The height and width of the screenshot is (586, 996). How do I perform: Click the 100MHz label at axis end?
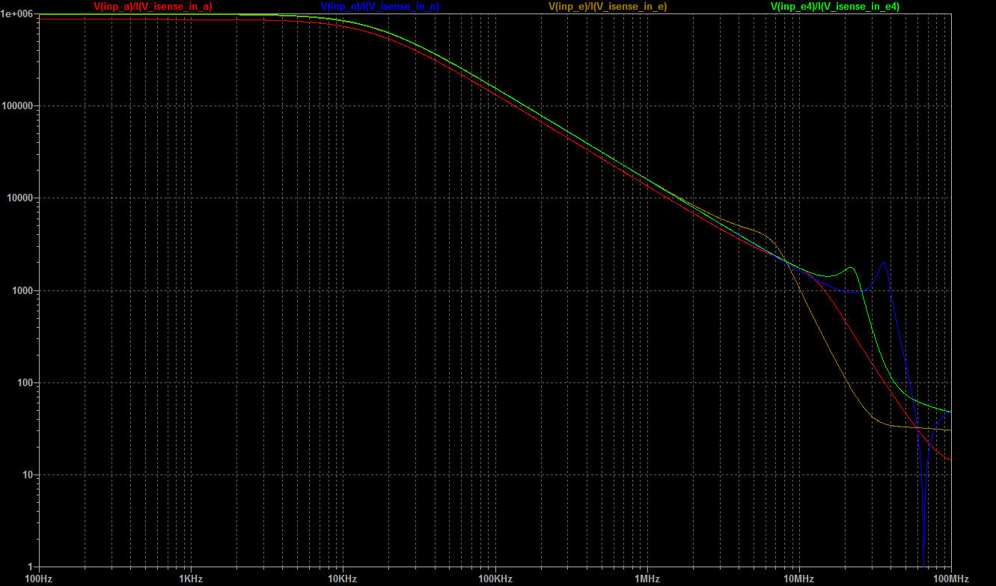(950, 579)
